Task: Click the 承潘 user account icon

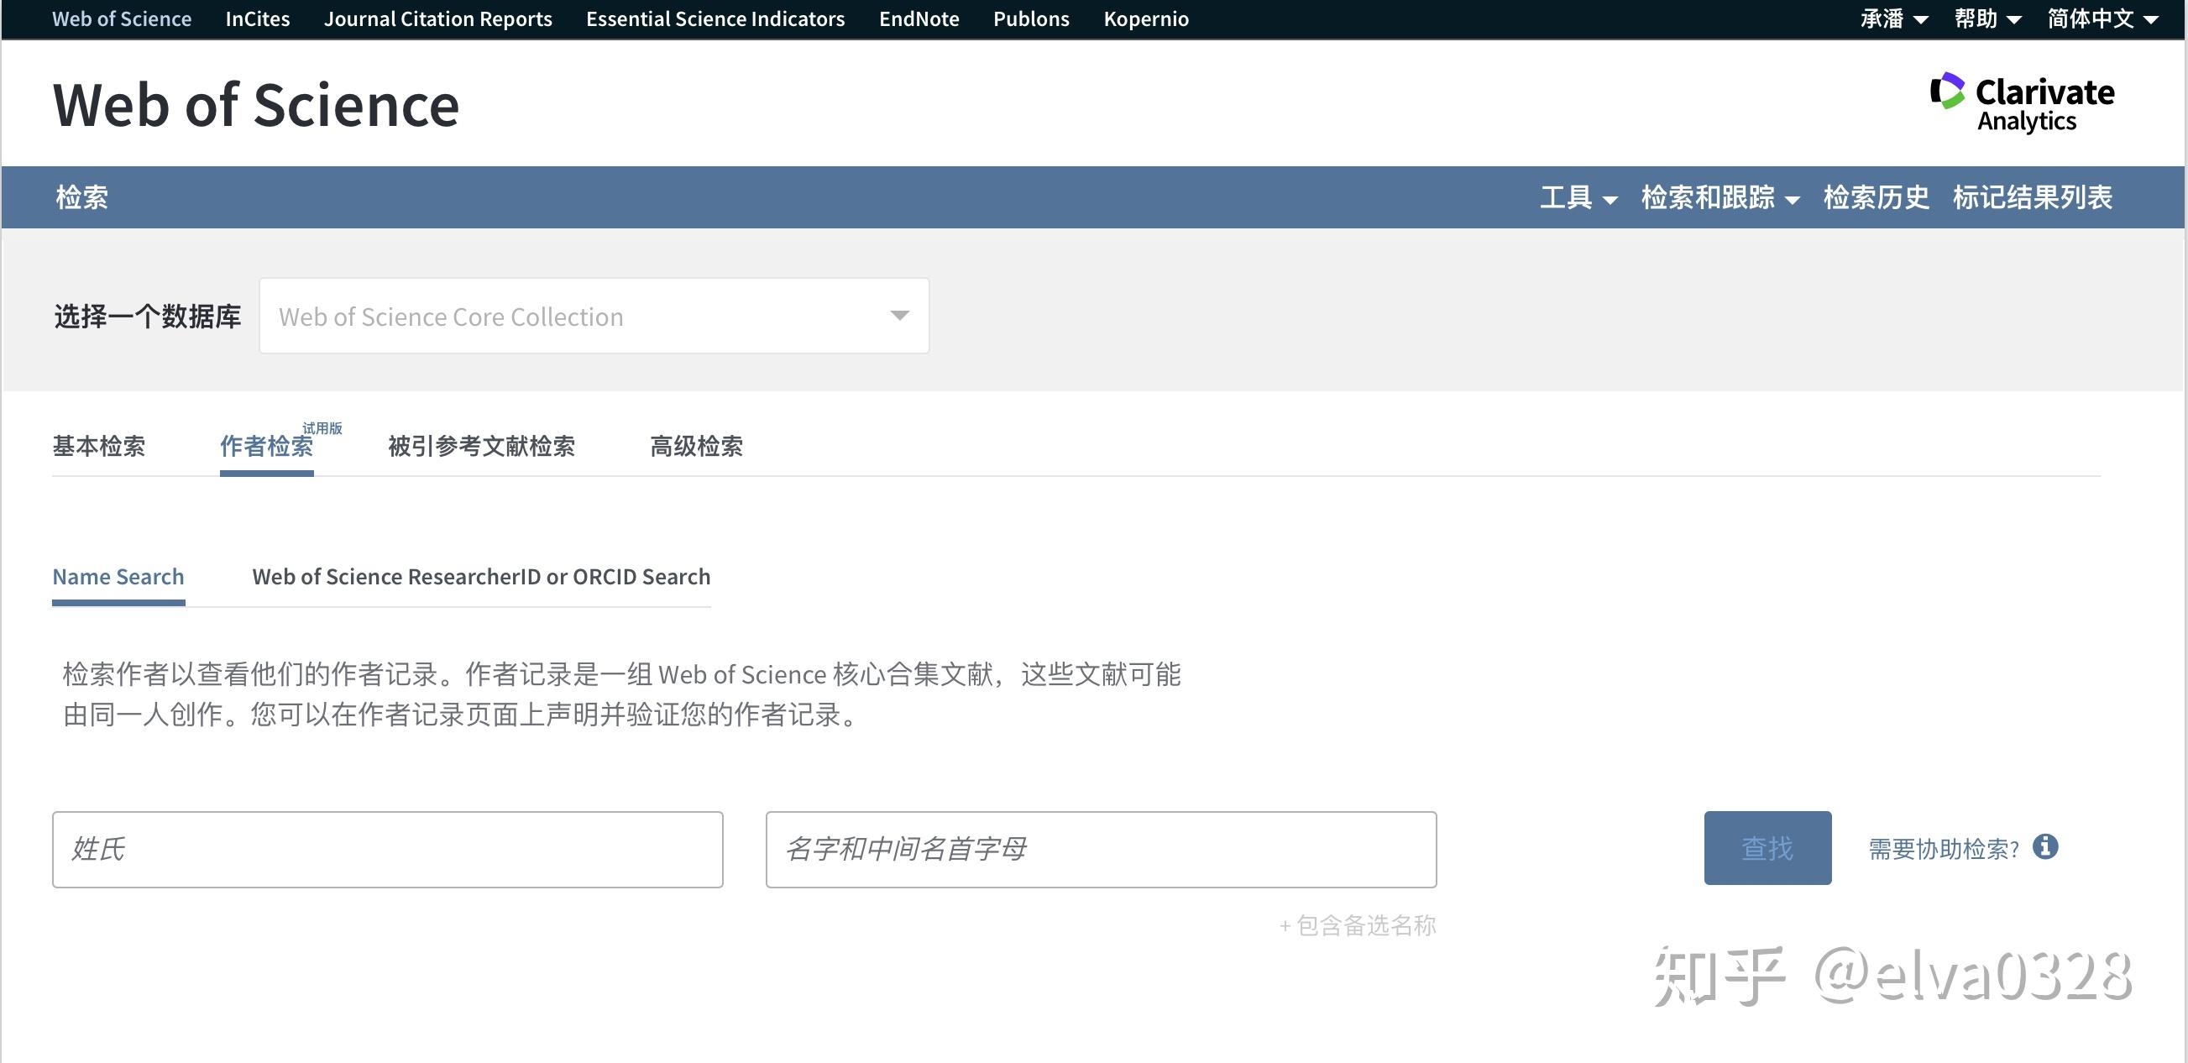Action: (1884, 18)
